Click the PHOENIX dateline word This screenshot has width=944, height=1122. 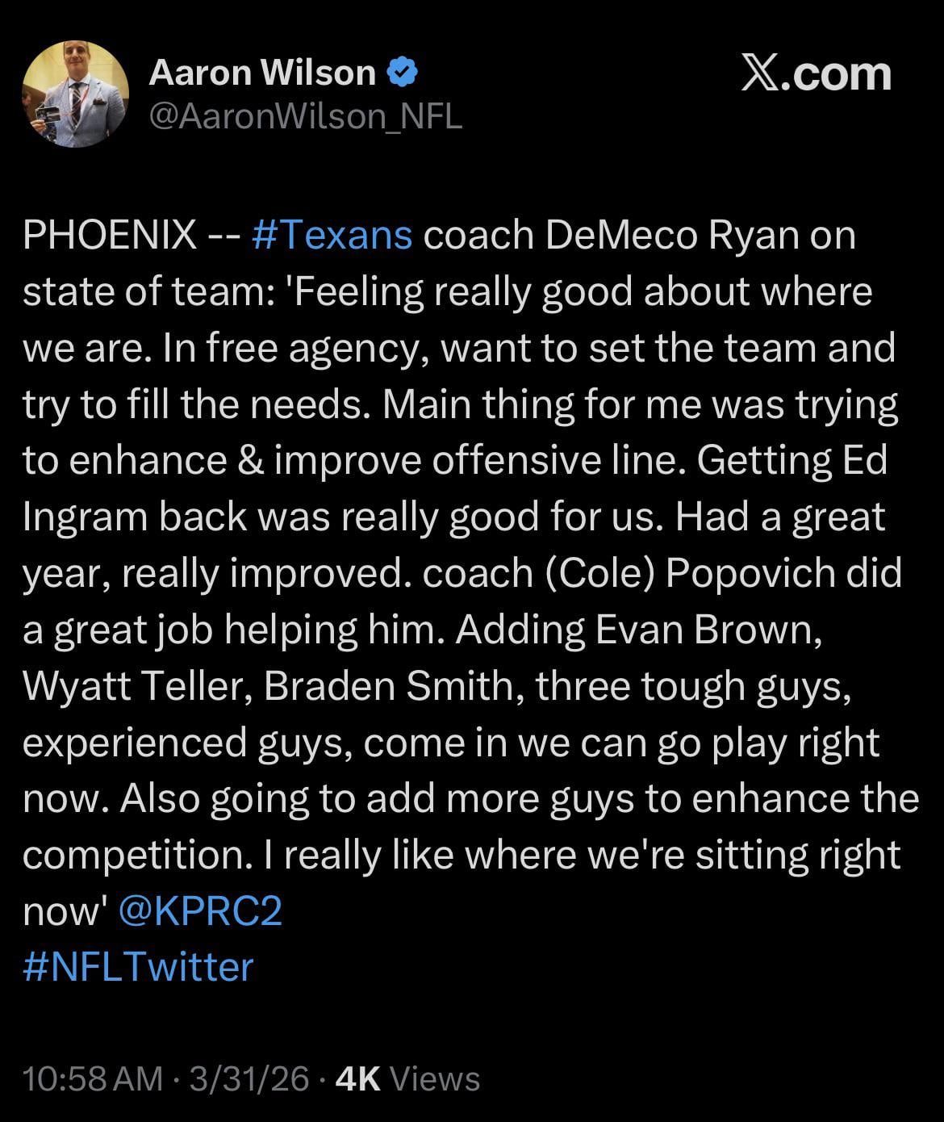click(x=110, y=236)
